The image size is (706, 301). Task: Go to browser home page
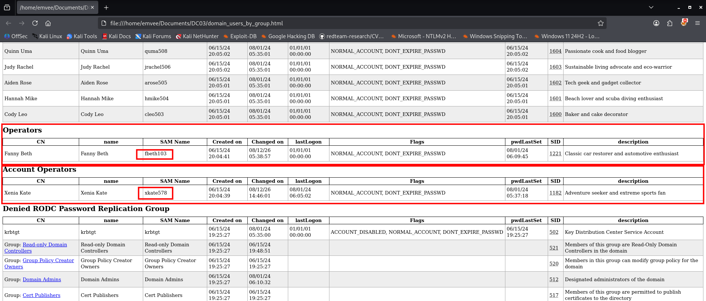coord(48,23)
